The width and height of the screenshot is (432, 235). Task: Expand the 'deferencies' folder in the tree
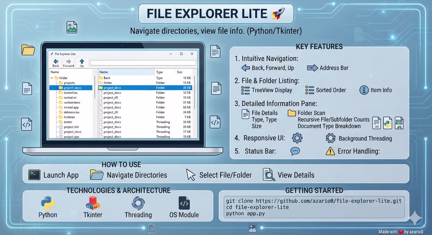click(x=56, y=112)
